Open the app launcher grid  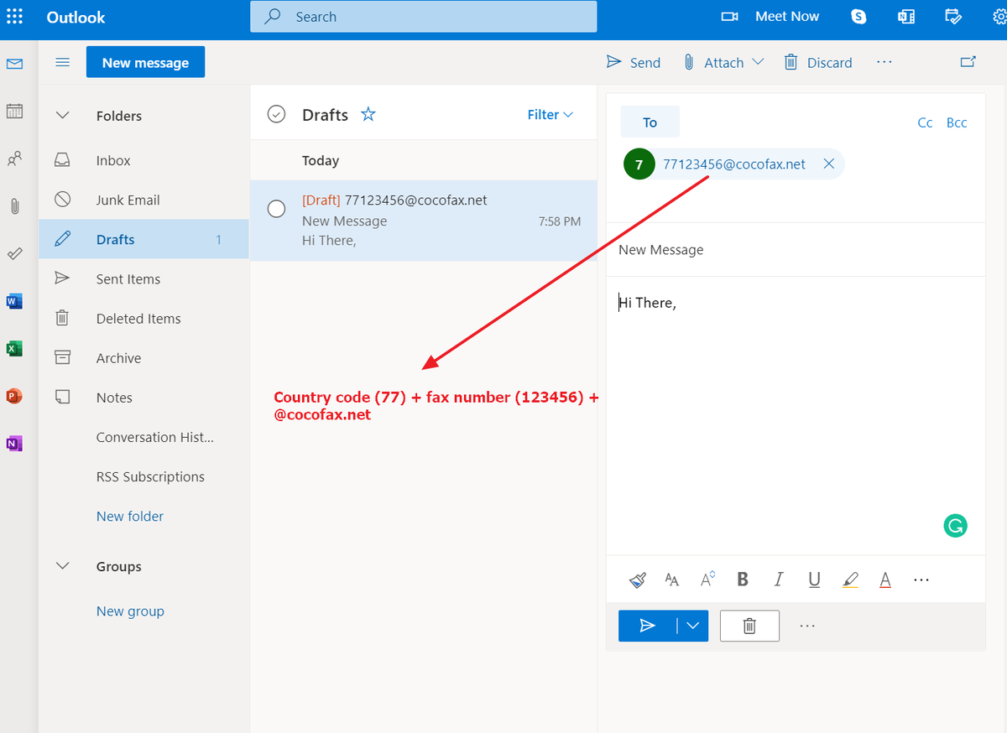14,16
